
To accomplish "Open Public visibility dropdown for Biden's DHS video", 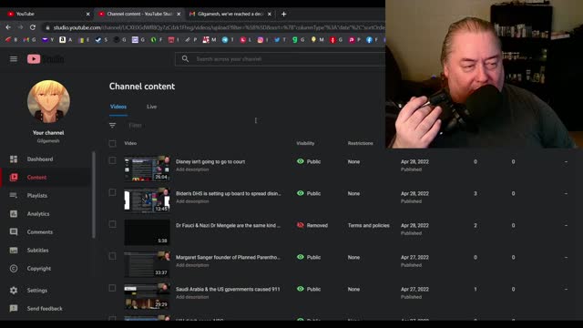I will pos(309,193).
